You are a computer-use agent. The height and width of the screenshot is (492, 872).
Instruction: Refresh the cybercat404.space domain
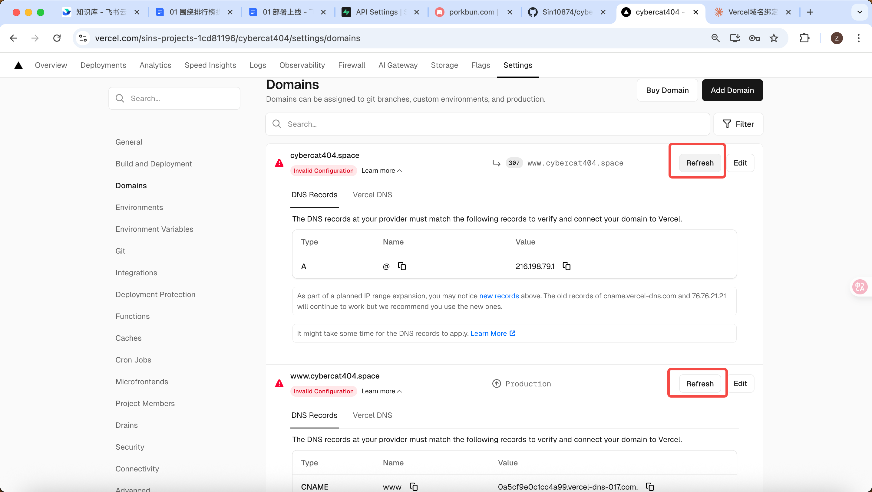[x=700, y=163]
